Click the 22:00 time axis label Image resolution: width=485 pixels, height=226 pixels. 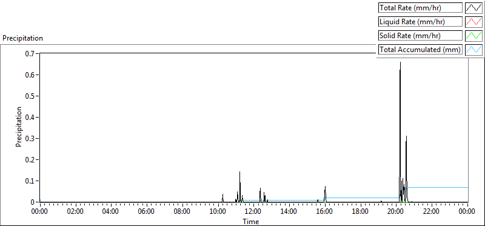(432, 211)
